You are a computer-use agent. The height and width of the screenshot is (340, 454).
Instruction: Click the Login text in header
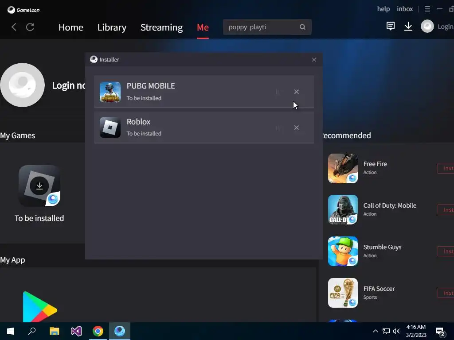point(446,27)
